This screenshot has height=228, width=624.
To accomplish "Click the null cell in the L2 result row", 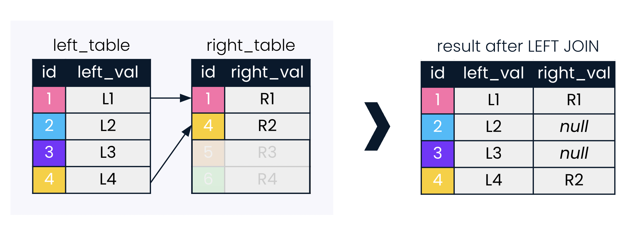I will [x=574, y=127].
